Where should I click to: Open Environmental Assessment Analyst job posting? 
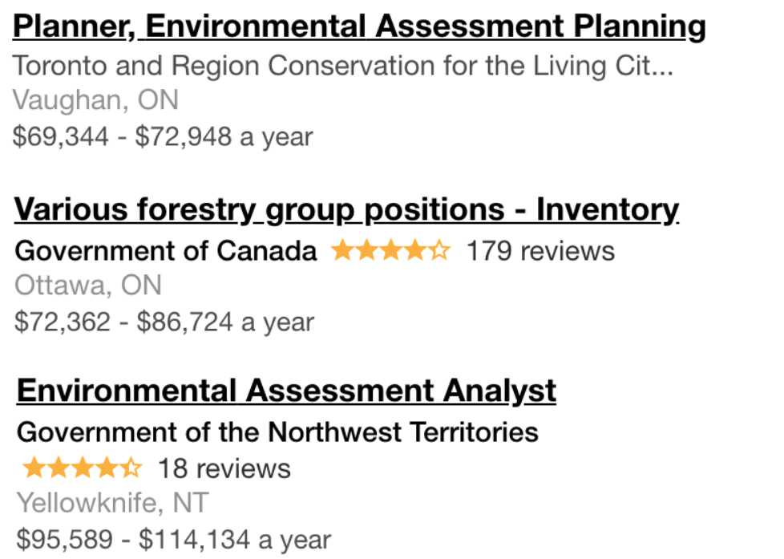286,391
